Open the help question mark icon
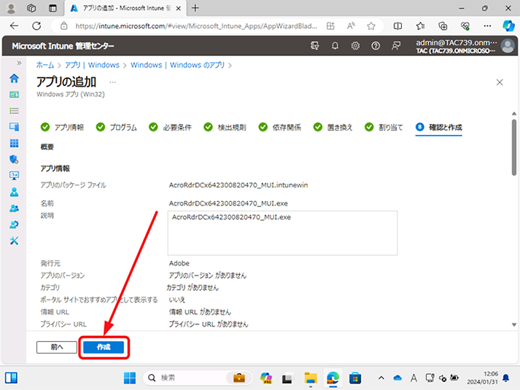Screen dimensions: 520x390 pyautogui.click(x=376, y=46)
